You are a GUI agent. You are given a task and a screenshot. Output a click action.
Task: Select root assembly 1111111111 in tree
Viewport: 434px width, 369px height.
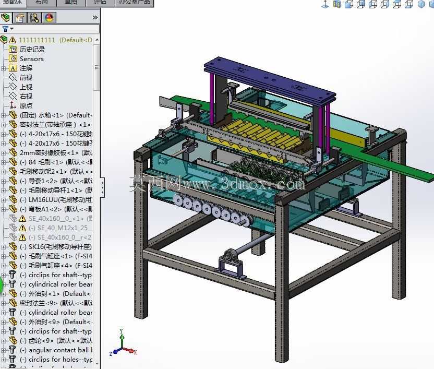[55, 40]
